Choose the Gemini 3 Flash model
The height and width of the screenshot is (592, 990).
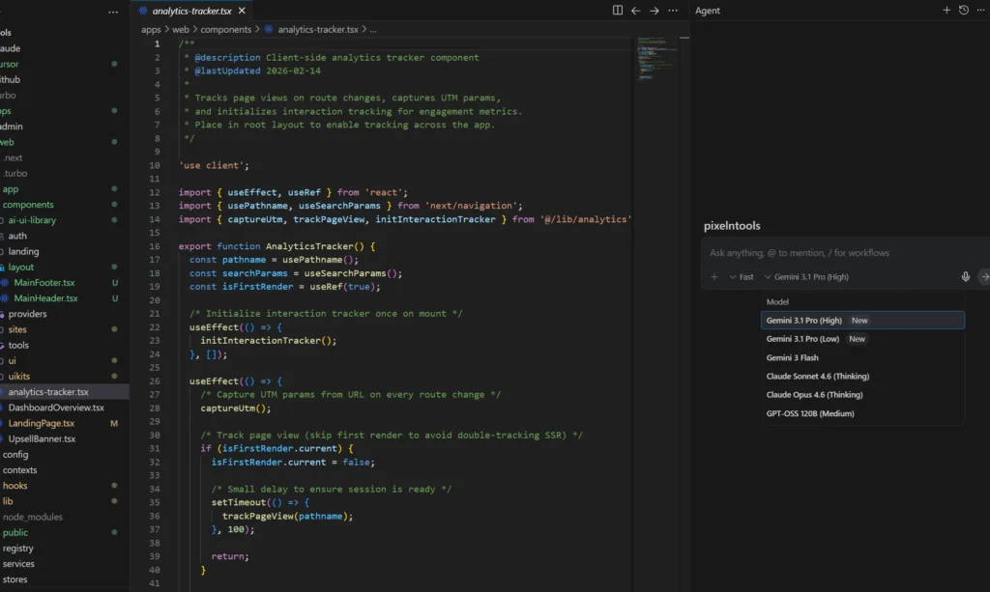click(x=862, y=357)
